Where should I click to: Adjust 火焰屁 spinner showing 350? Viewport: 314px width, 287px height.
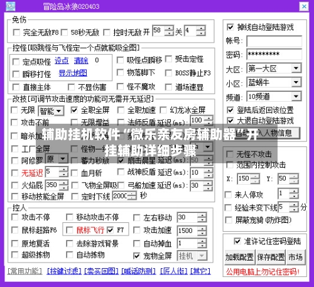63,185
